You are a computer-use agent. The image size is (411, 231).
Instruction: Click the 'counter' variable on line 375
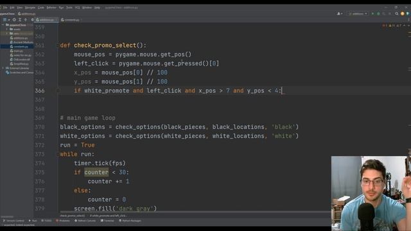(x=96, y=173)
